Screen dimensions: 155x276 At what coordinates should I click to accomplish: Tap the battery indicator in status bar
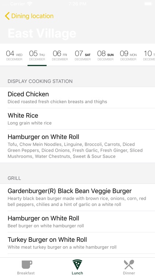click(x=148, y=4)
